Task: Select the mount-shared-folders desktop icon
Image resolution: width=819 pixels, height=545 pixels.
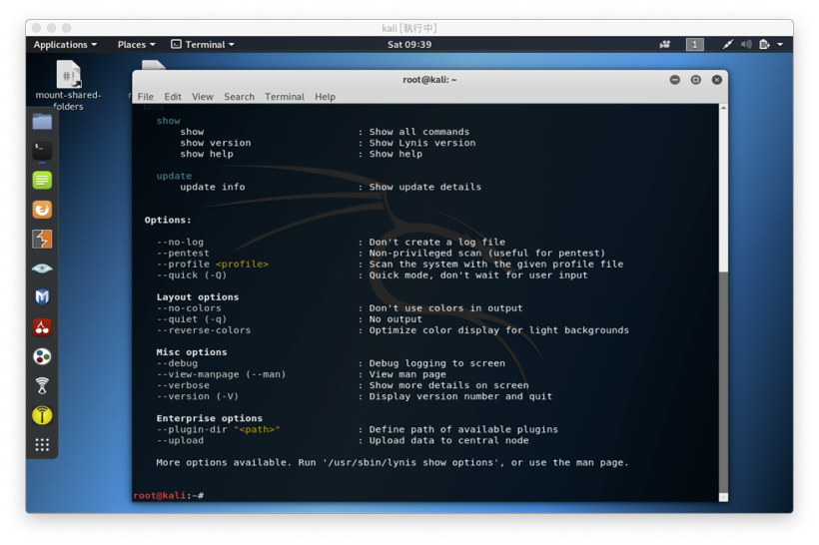Action: [x=68, y=85]
